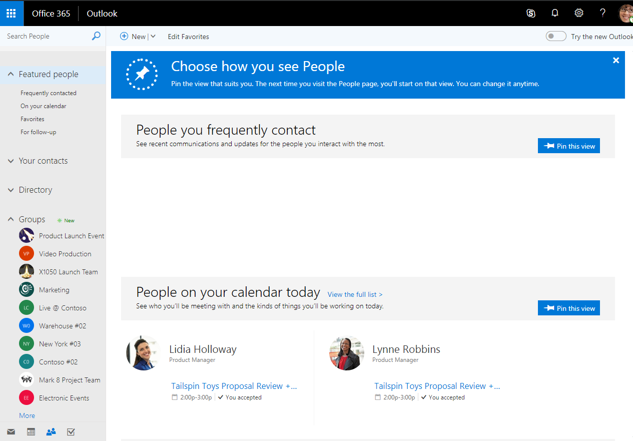The image size is (633, 441).
Task: Open Lidia Holloway's photo
Action: (x=143, y=353)
